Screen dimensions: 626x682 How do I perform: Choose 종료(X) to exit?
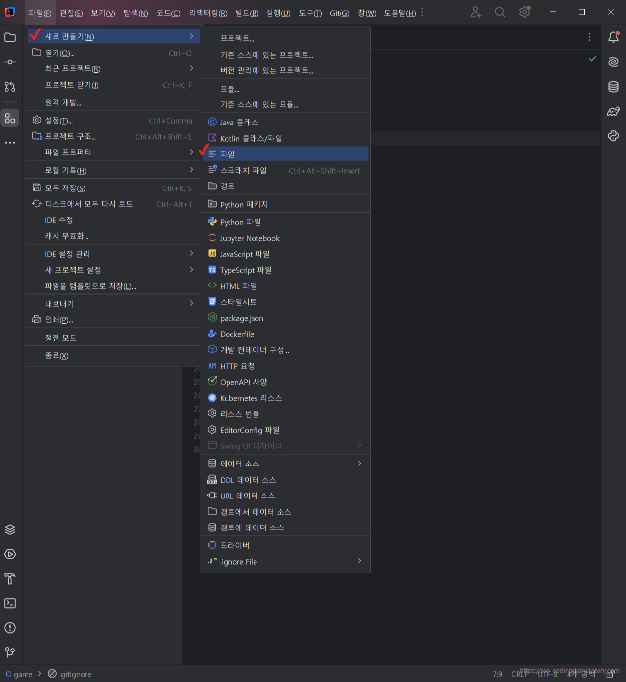pos(114,356)
